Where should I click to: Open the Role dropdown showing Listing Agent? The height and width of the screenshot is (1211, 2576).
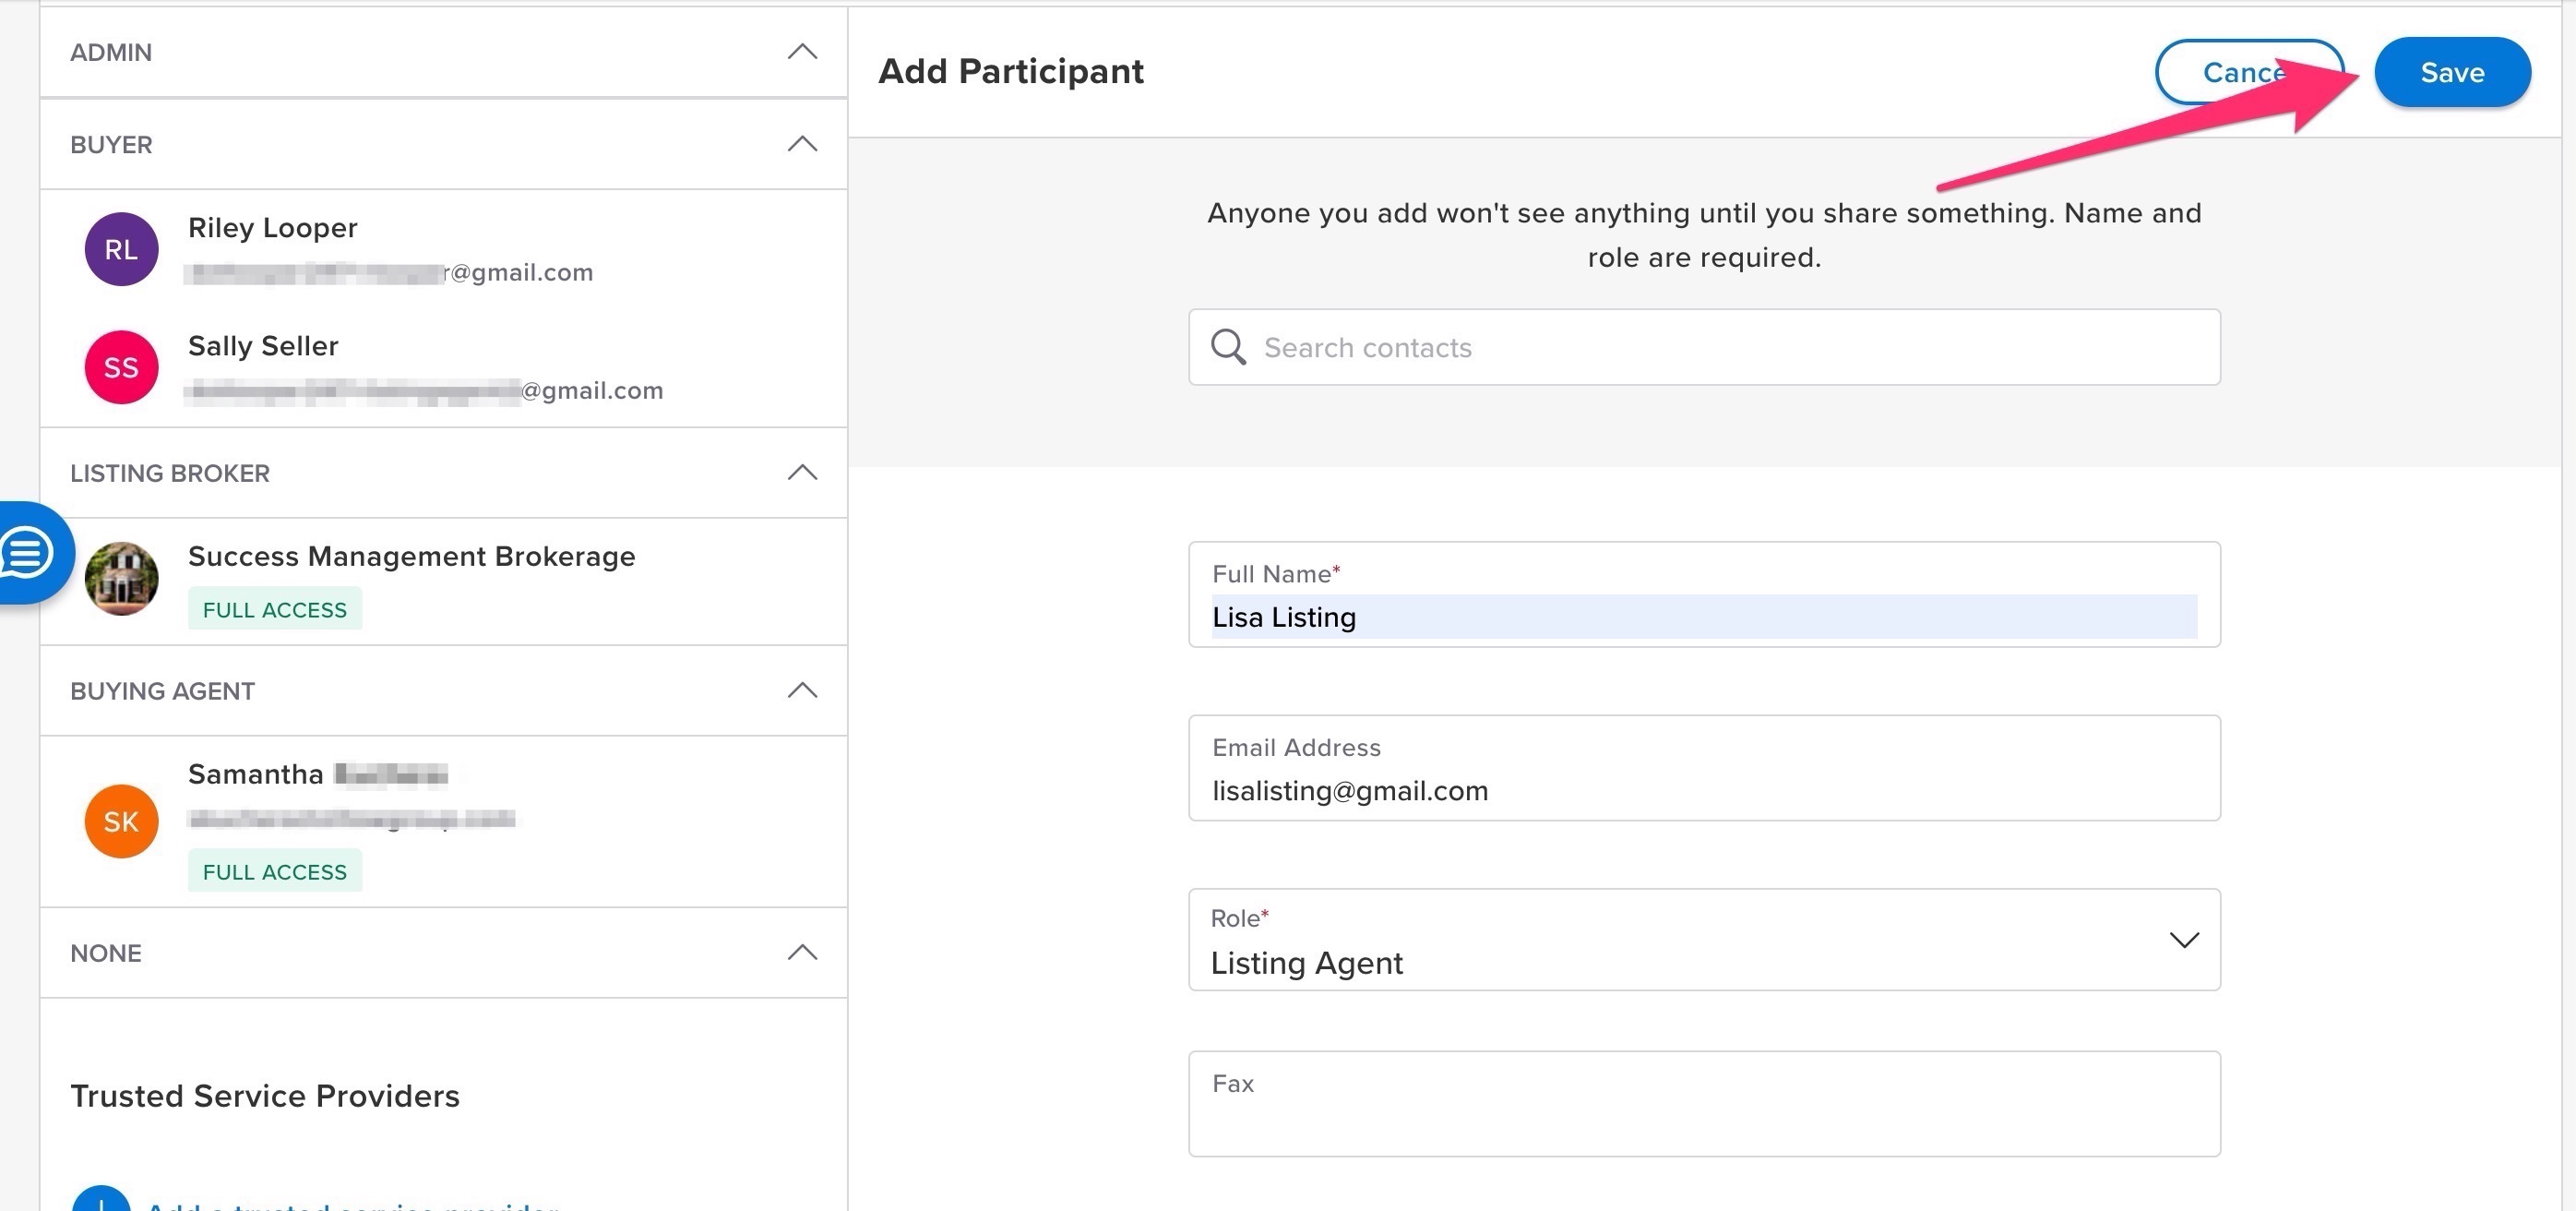click(1704, 940)
